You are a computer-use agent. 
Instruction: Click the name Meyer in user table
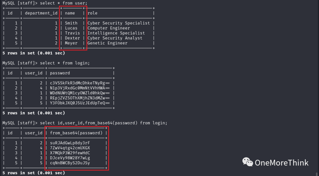[x=71, y=43]
